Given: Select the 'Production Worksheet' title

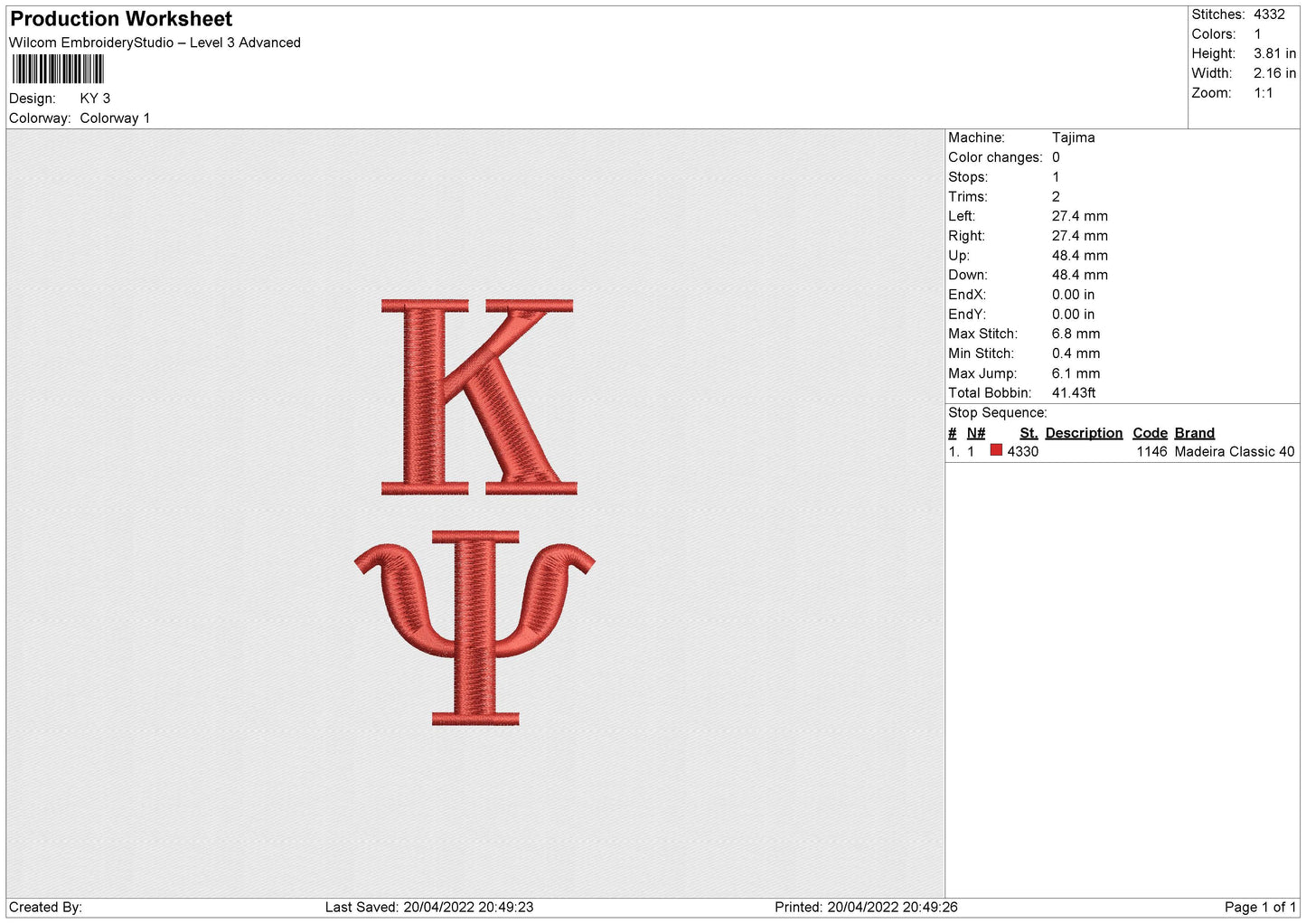Looking at the screenshot, I should pos(121,19).
